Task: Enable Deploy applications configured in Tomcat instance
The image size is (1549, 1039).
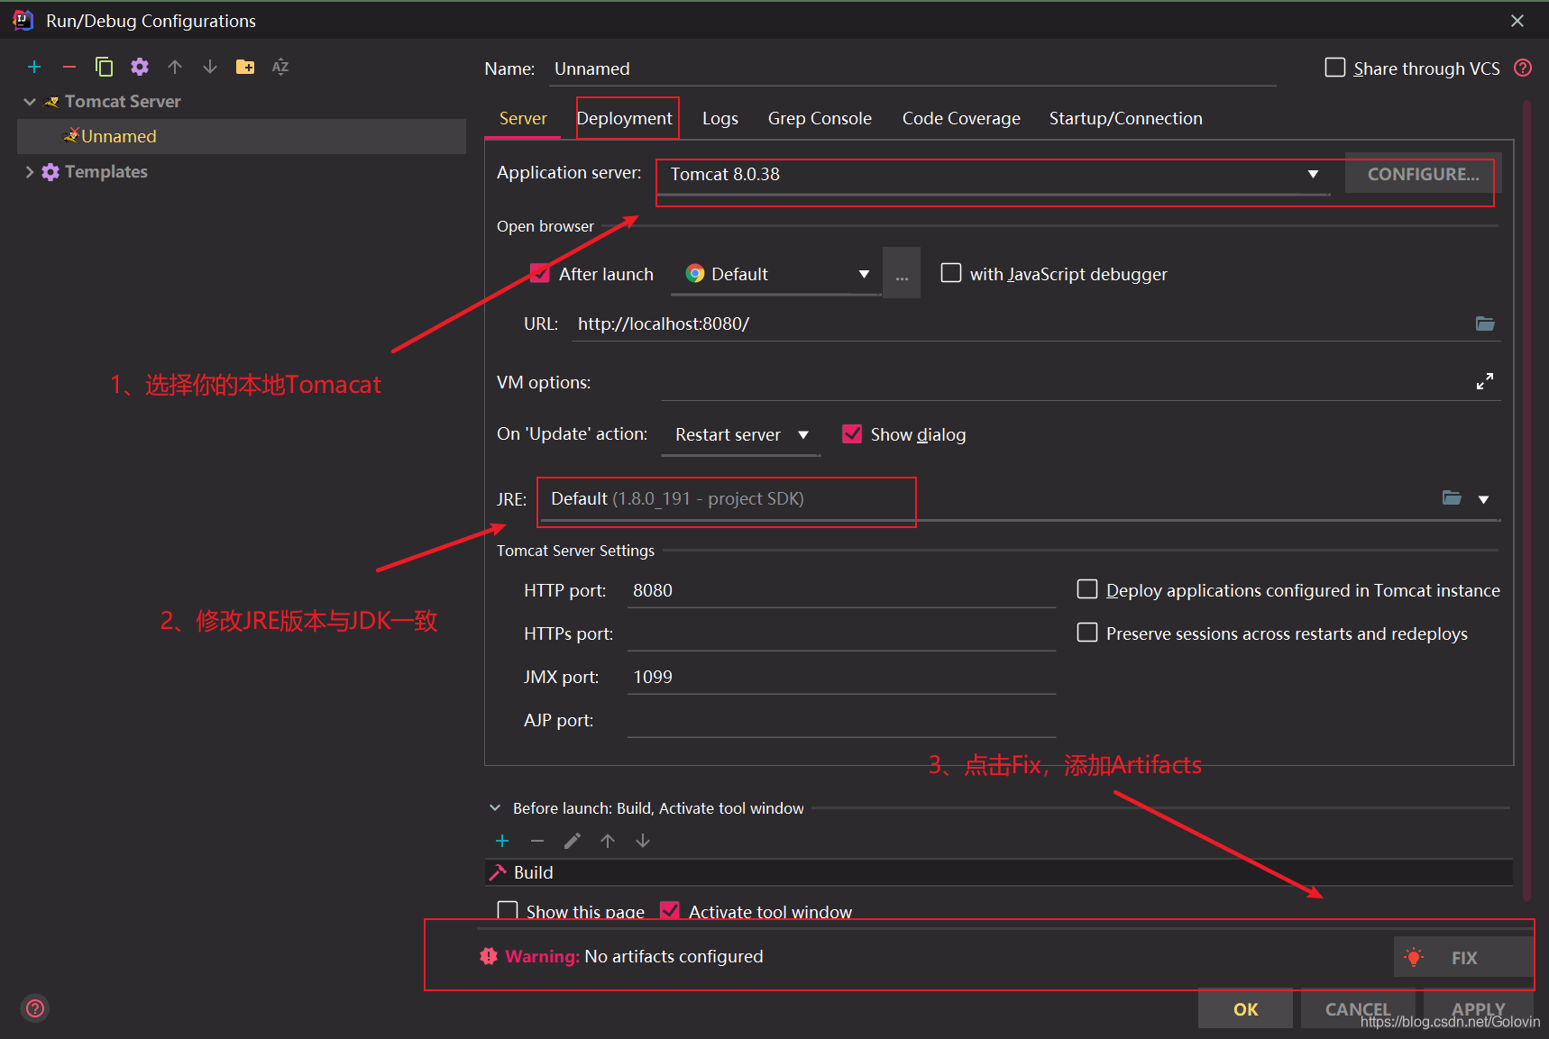Action: pos(1087,589)
